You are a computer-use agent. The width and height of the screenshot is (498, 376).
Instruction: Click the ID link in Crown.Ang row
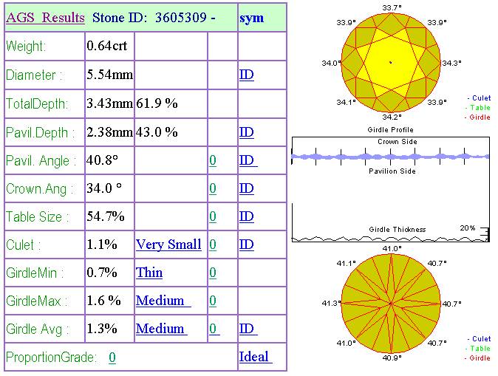pyautogui.click(x=247, y=188)
